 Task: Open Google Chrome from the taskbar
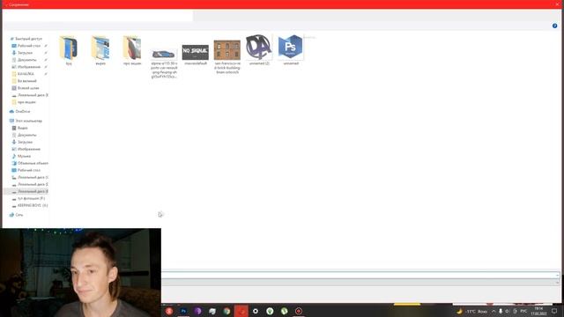click(x=226, y=311)
